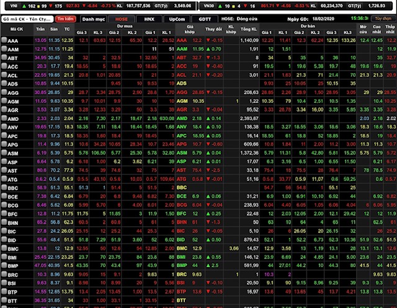
Task: Click the Mã CK column header
Action: [17, 29]
